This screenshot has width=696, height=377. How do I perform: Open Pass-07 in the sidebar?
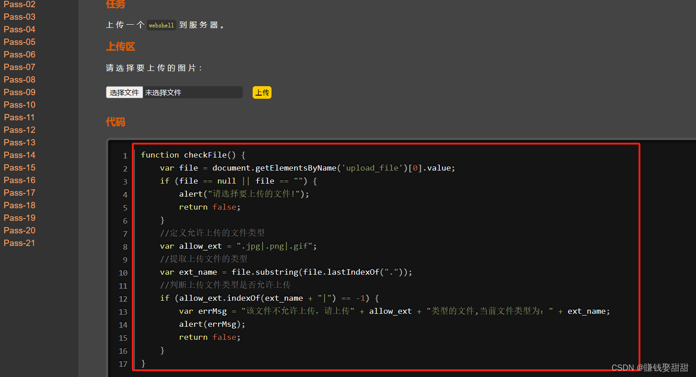[x=20, y=67]
